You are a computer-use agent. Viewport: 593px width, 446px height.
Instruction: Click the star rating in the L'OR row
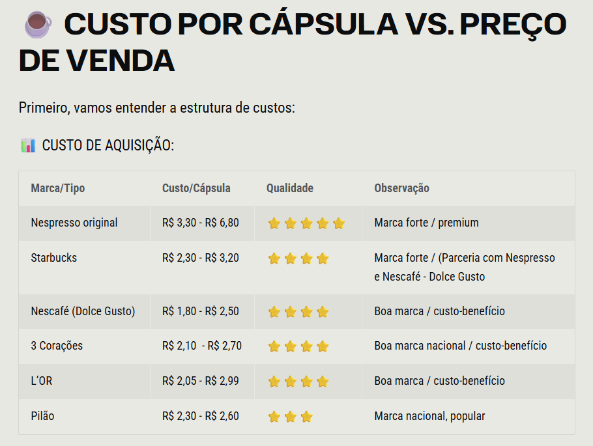pos(298,382)
